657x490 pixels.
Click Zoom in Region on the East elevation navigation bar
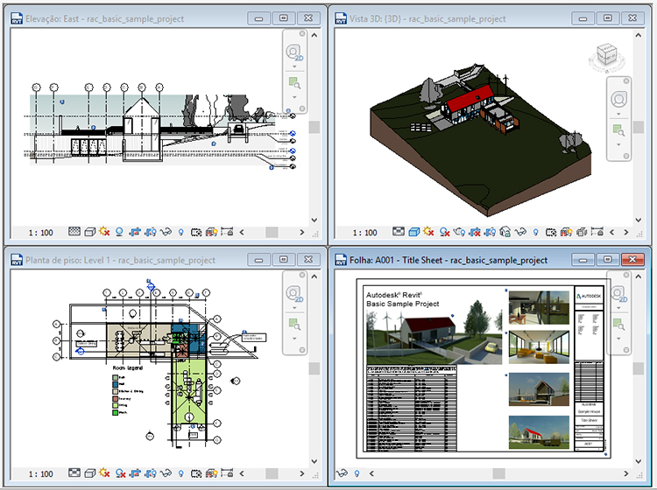point(294,82)
